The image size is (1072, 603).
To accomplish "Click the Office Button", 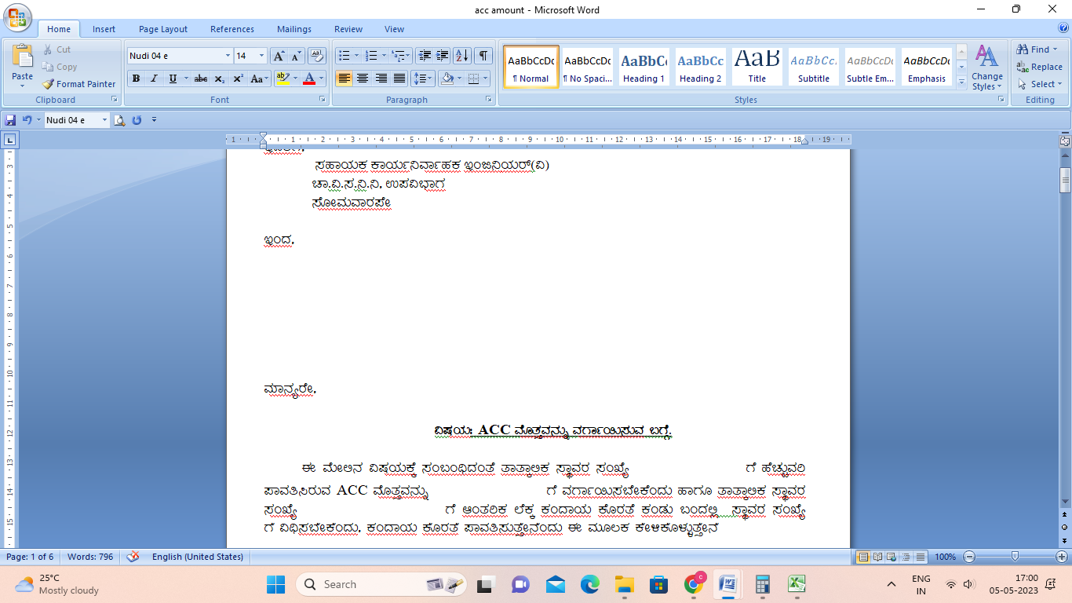I will tap(17, 16).
